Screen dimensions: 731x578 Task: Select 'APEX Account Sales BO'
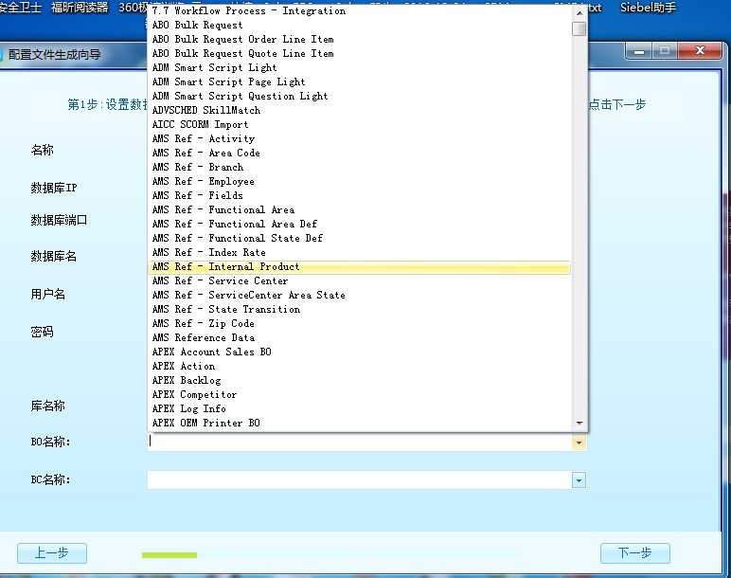point(359,352)
